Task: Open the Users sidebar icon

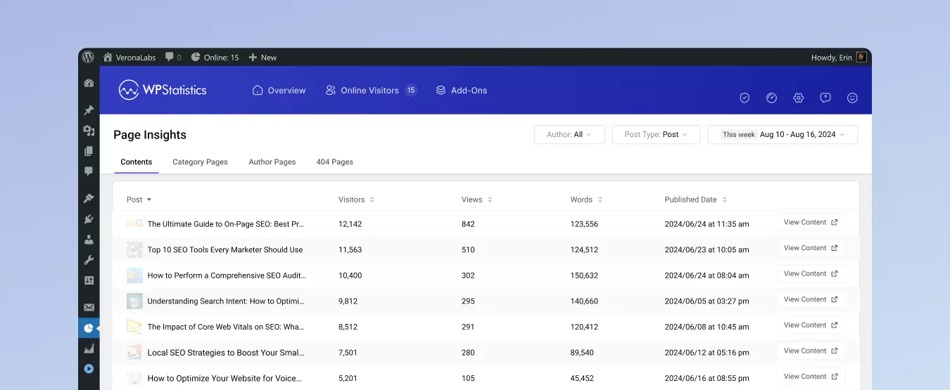Action: [89, 240]
